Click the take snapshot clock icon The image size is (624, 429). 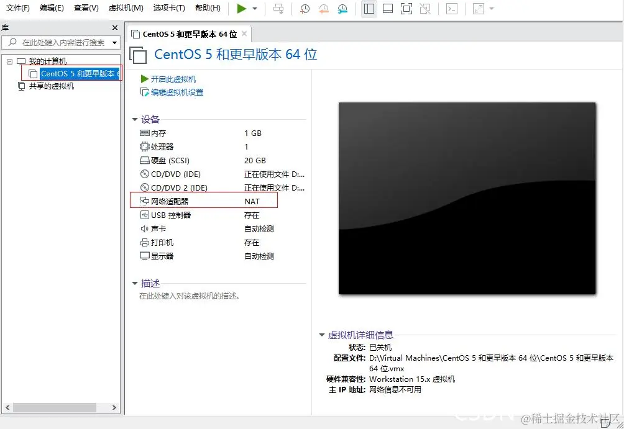(x=305, y=9)
